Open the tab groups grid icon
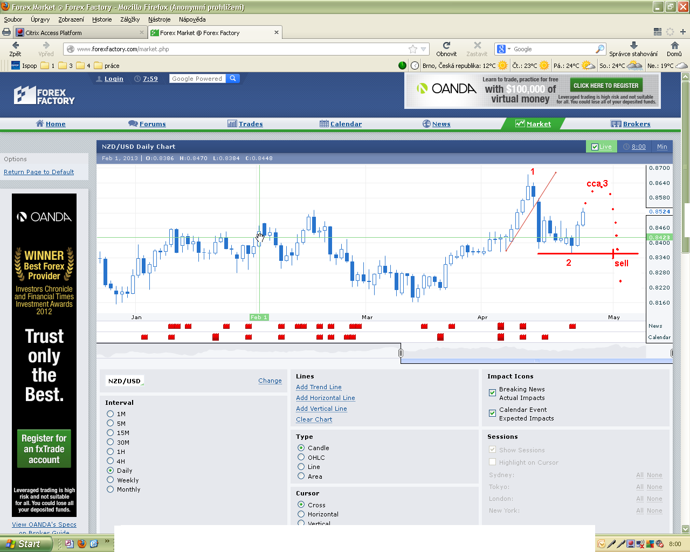This screenshot has width=690, height=552. click(x=657, y=32)
